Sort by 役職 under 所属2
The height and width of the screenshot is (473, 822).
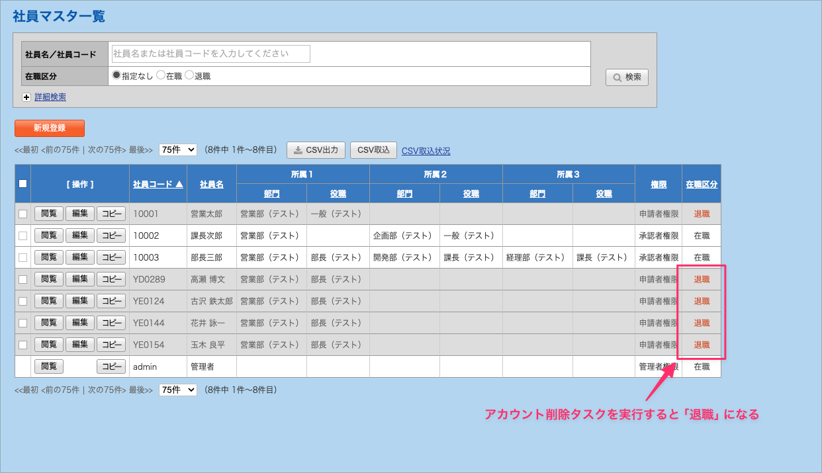pyautogui.click(x=471, y=194)
